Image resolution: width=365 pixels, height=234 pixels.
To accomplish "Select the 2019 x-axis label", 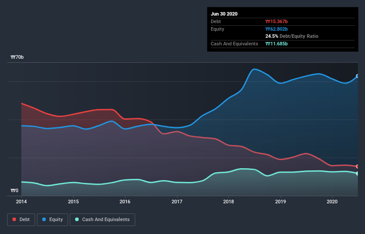I will point(281,202).
